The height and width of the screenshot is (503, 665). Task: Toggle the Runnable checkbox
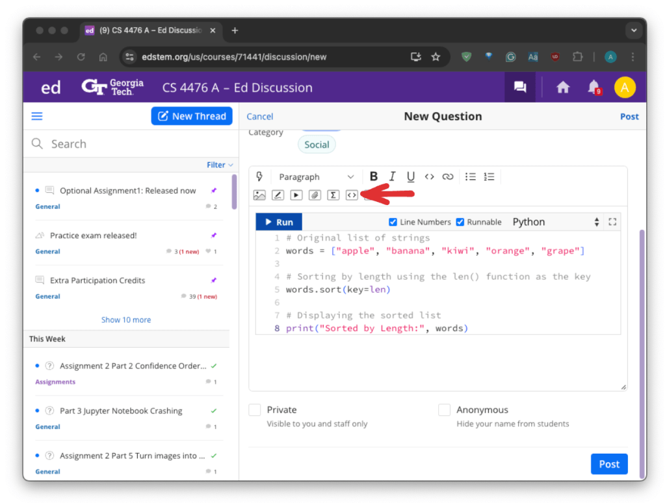pyautogui.click(x=460, y=222)
